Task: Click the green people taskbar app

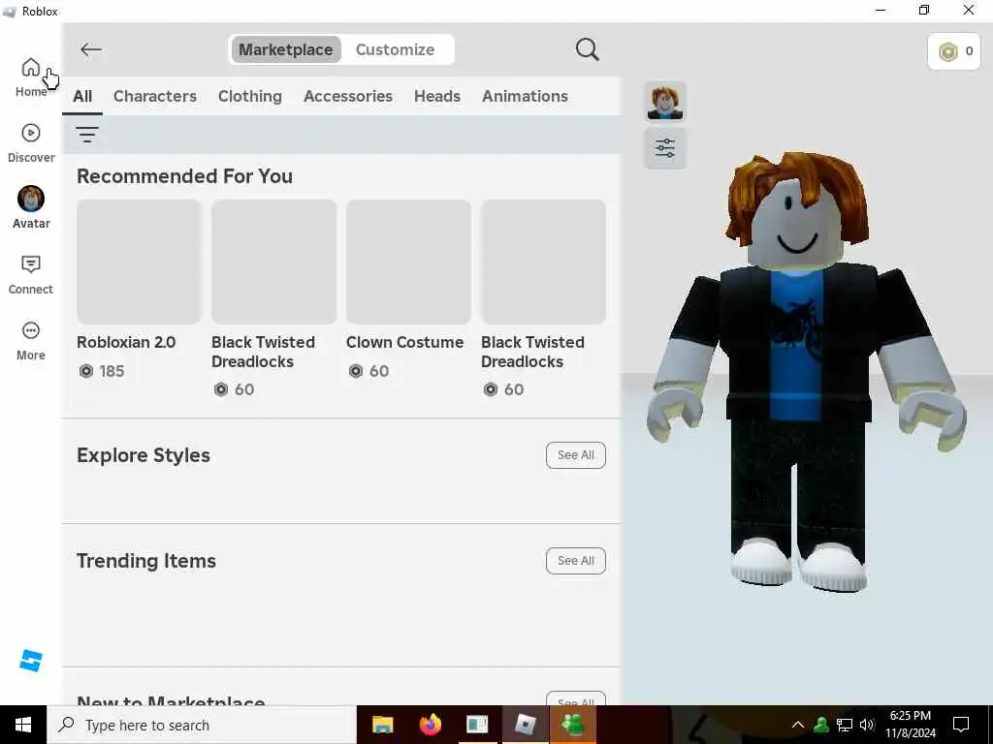Action: click(572, 725)
